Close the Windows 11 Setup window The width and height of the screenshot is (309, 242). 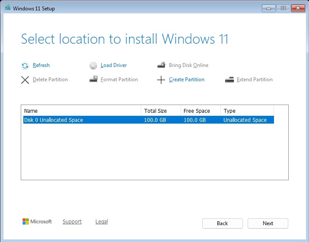tap(298, 8)
